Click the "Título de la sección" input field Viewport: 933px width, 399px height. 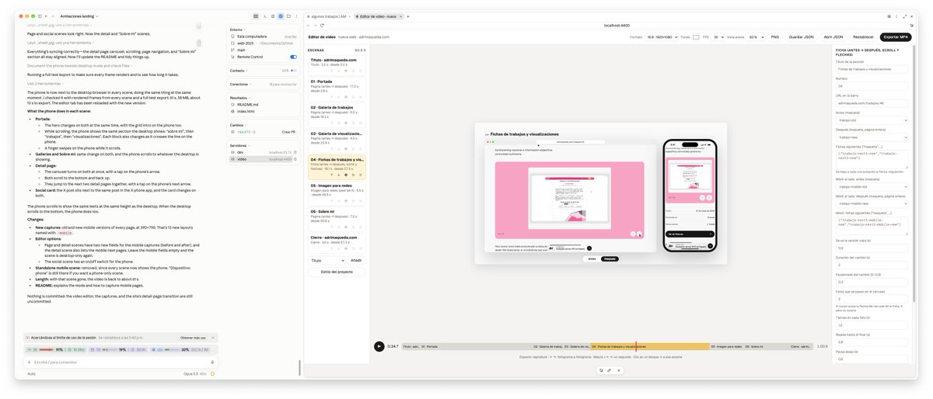[872, 69]
